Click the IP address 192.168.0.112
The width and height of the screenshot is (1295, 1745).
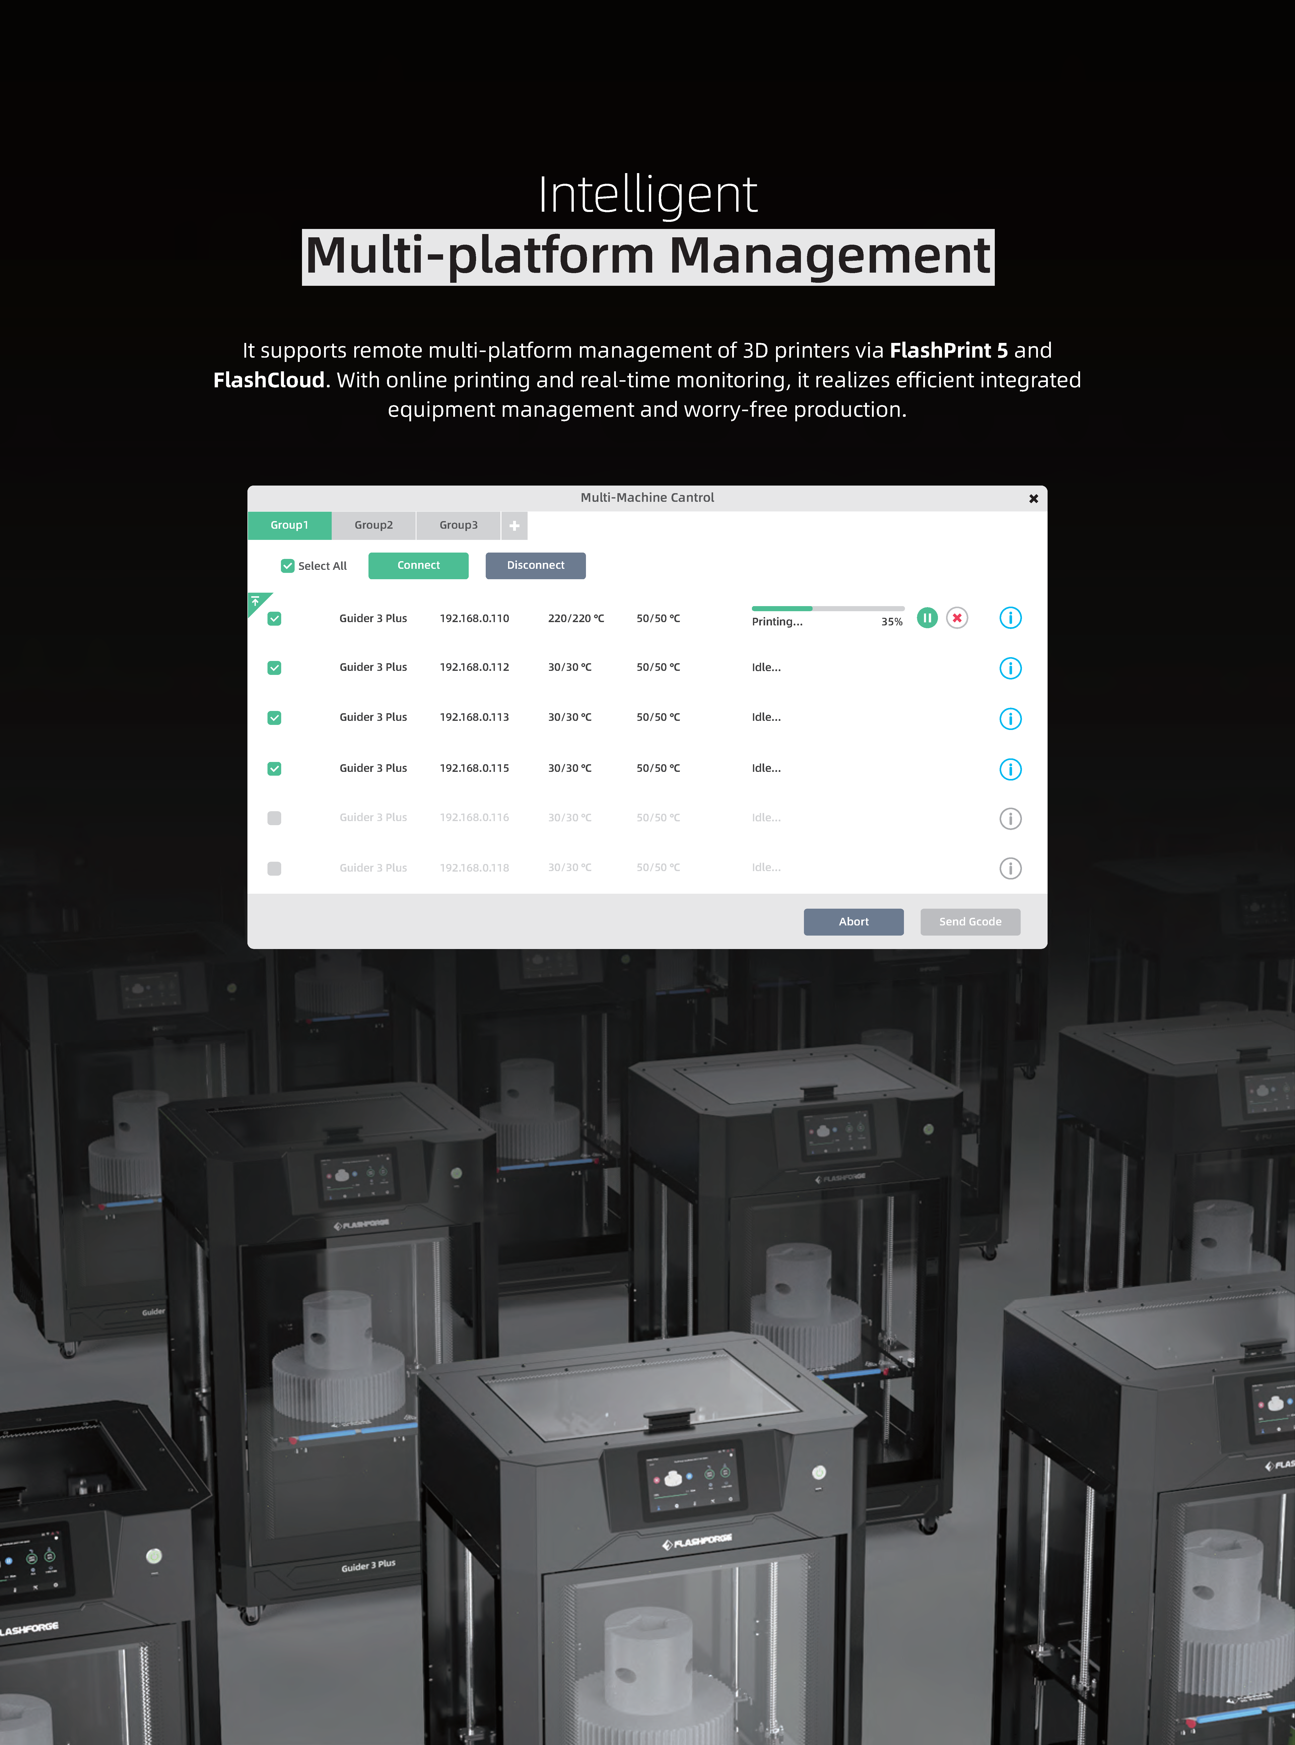(474, 667)
